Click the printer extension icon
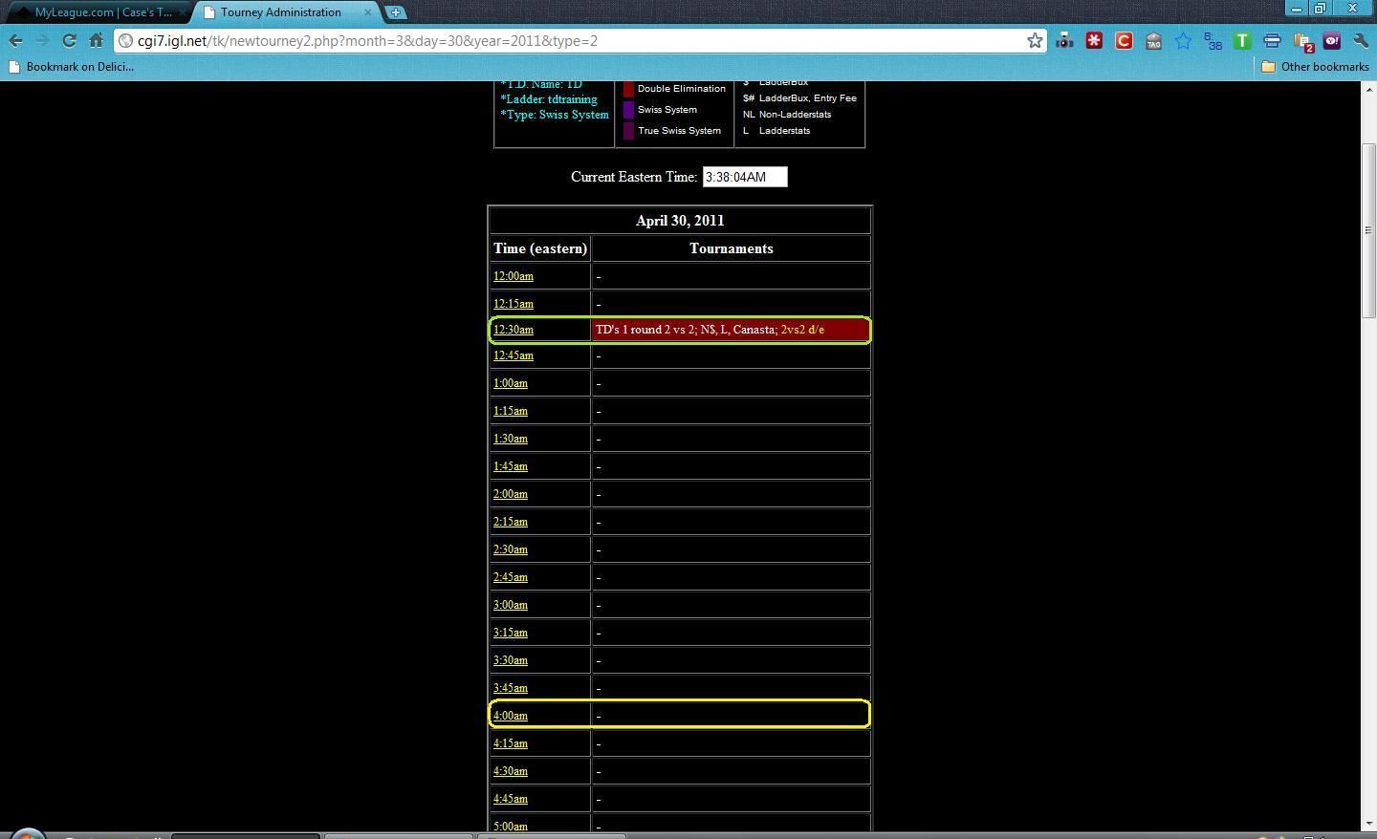 coord(1272,40)
